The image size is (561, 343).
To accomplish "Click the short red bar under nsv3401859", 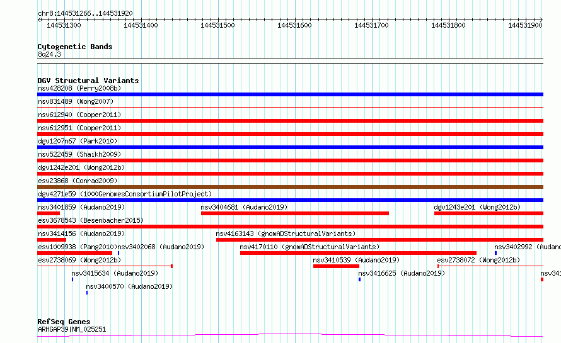I will 49,213.
